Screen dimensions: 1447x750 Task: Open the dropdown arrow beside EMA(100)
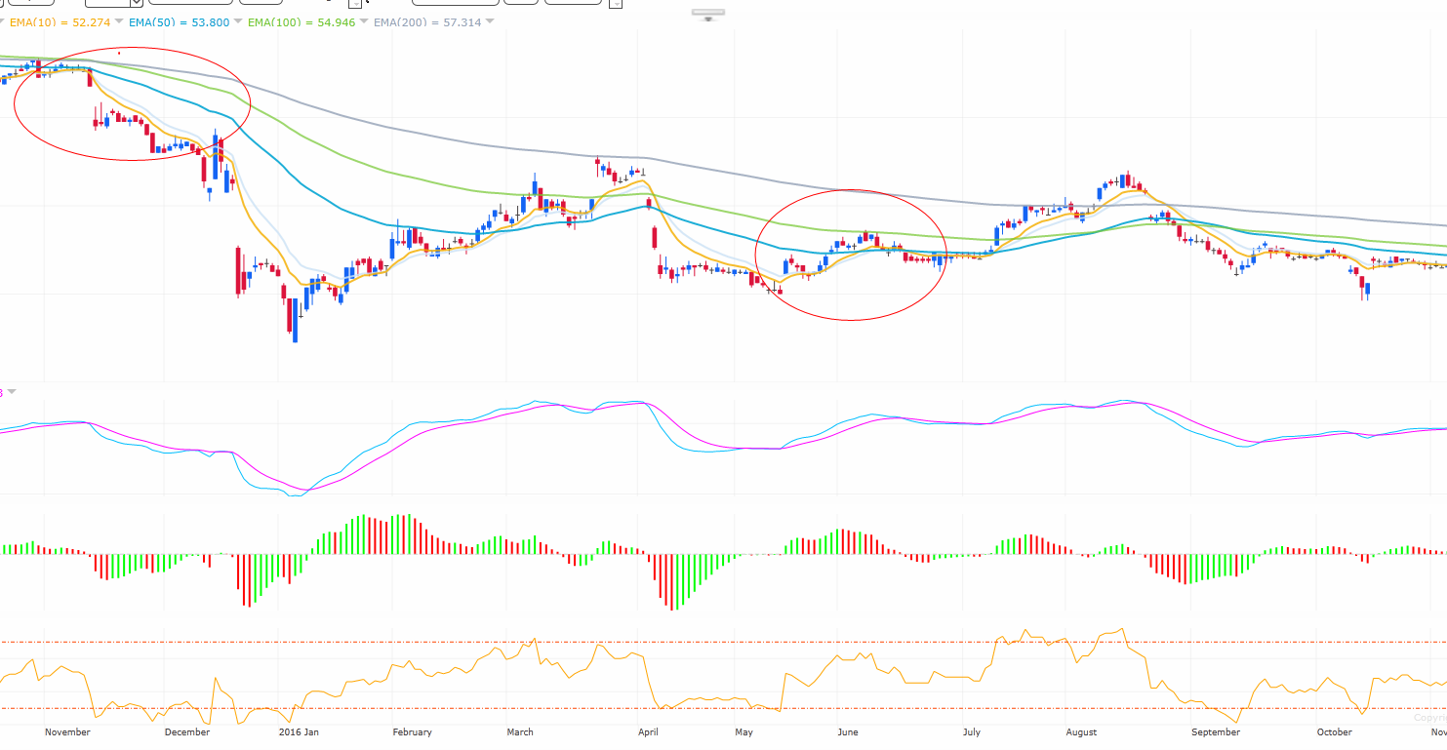[364, 21]
